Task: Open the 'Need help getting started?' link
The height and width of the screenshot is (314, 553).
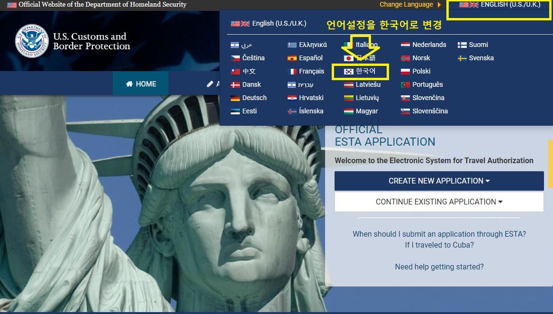Action: pyautogui.click(x=439, y=267)
